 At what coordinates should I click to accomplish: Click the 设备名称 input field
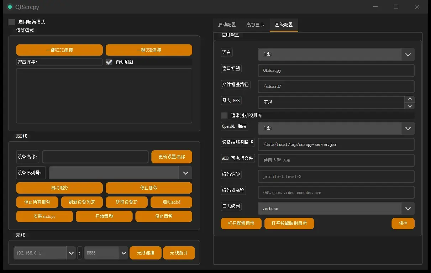(x=95, y=157)
